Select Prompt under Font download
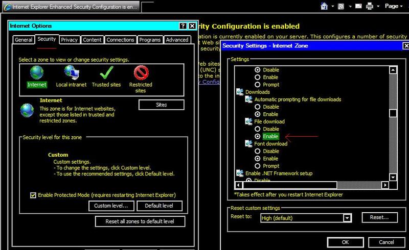Screen dimensions: 409x250 [x=258, y=166]
